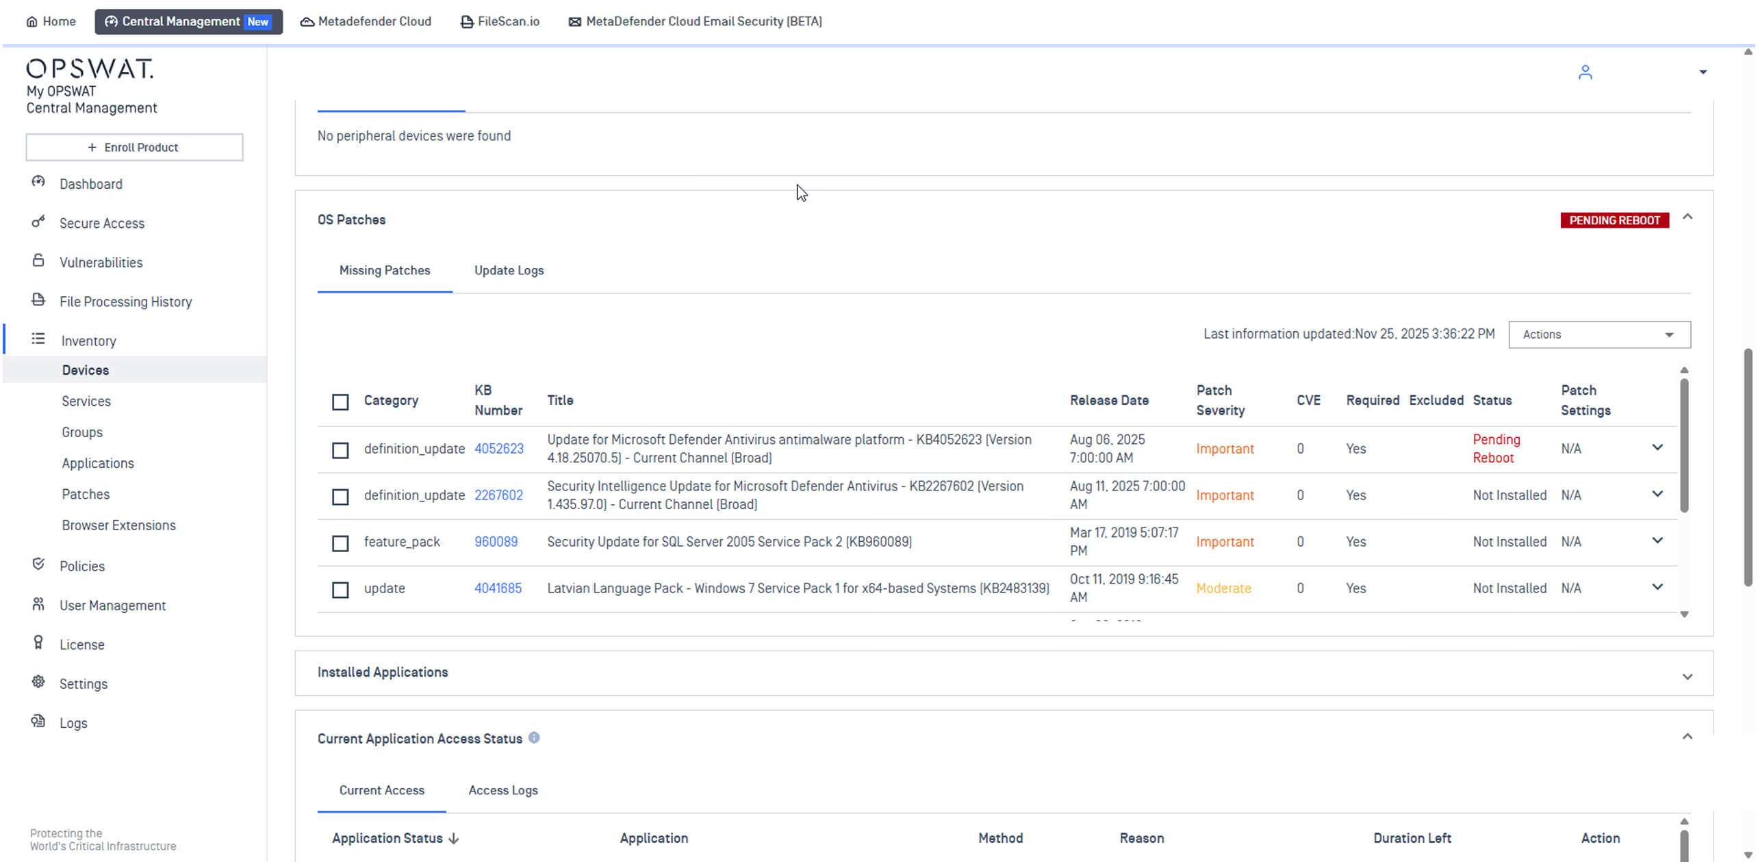The height and width of the screenshot is (862, 1758).
Task: Open the KB 2267602 link
Action: pos(498,495)
